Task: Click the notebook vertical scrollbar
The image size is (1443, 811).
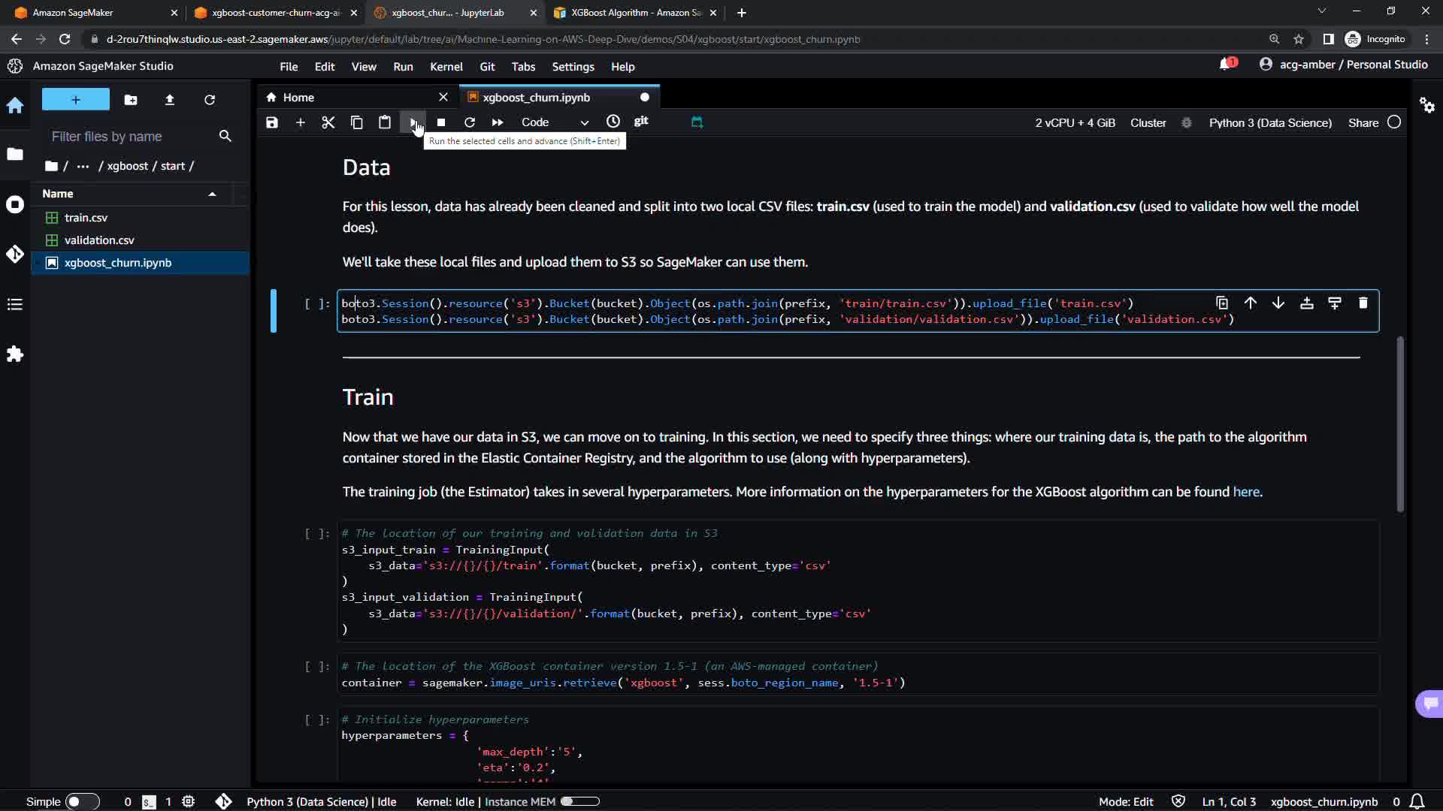Action: click(1400, 424)
